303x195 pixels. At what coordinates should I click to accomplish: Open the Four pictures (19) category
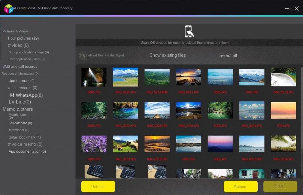(23, 38)
